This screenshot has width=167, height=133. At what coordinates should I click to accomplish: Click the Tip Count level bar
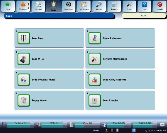(x=20, y=124)
